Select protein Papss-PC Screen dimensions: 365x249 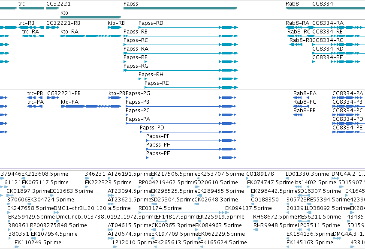point(181,115)
